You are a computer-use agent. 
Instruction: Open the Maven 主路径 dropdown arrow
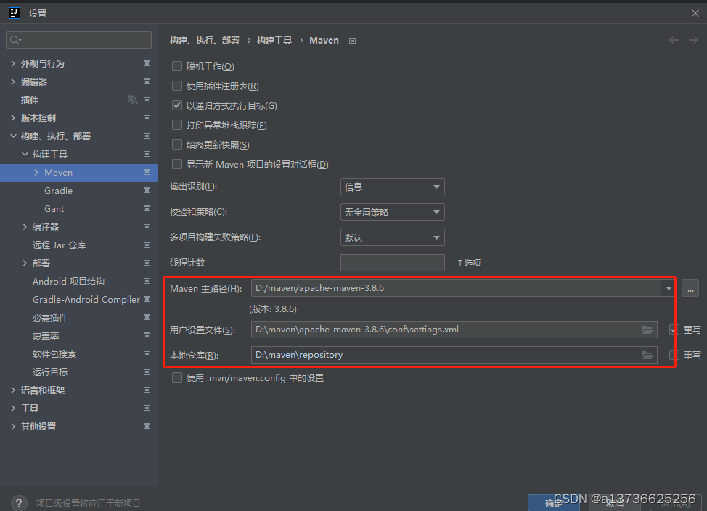[669, 288]
